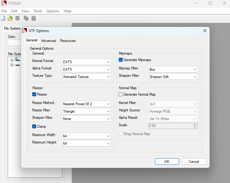
Task: Open the Resize Method dropdown
Action: [86, 104]
